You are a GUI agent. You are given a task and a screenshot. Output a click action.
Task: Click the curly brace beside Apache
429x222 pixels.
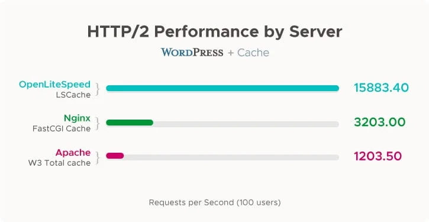[97, 157]
